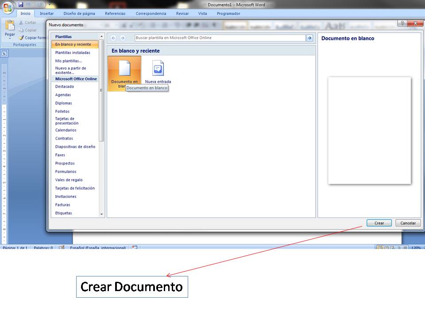Viewport: 425px width, 319px height.
Task: Click the help icon in Nuevo documento dialog
Action: [x=403, y=23]
